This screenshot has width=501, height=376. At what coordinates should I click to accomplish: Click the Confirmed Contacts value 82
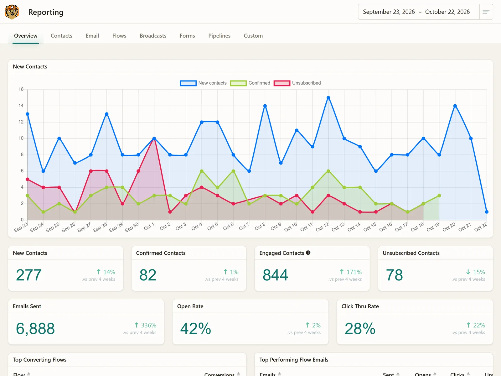[148, 275]
